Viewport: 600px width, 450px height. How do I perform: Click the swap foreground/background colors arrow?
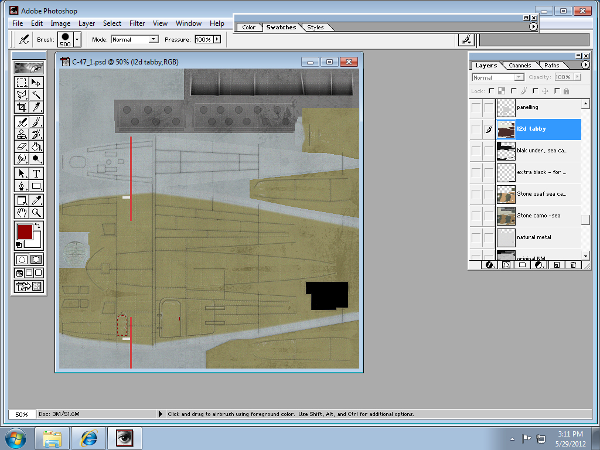pyautogui.click(x=37, y=226)
